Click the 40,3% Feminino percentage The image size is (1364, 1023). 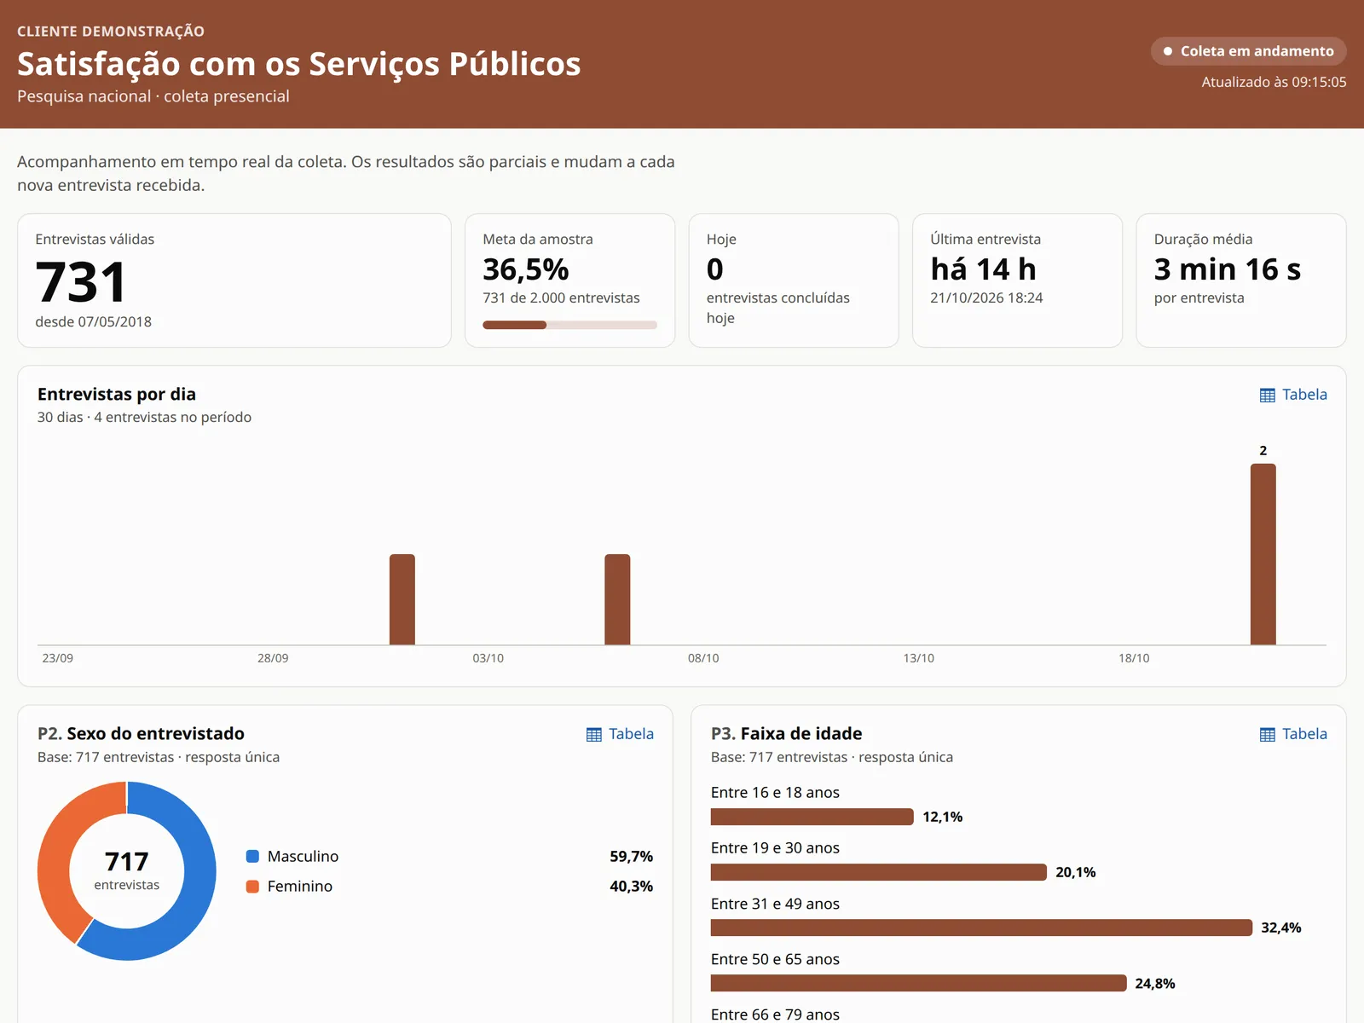pos(631,887)
